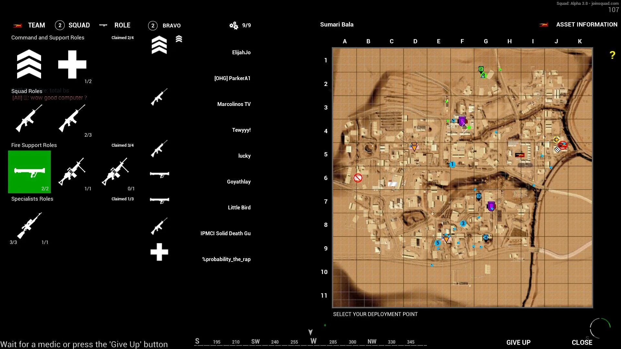
Task: Click squad leader chevrons beside ElijahJo
Action: [x=159, y=45]
